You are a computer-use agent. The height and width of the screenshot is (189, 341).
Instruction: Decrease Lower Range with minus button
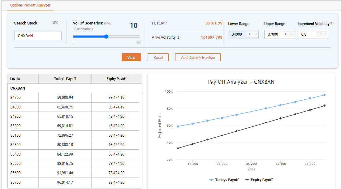click(x=255, y=34)
